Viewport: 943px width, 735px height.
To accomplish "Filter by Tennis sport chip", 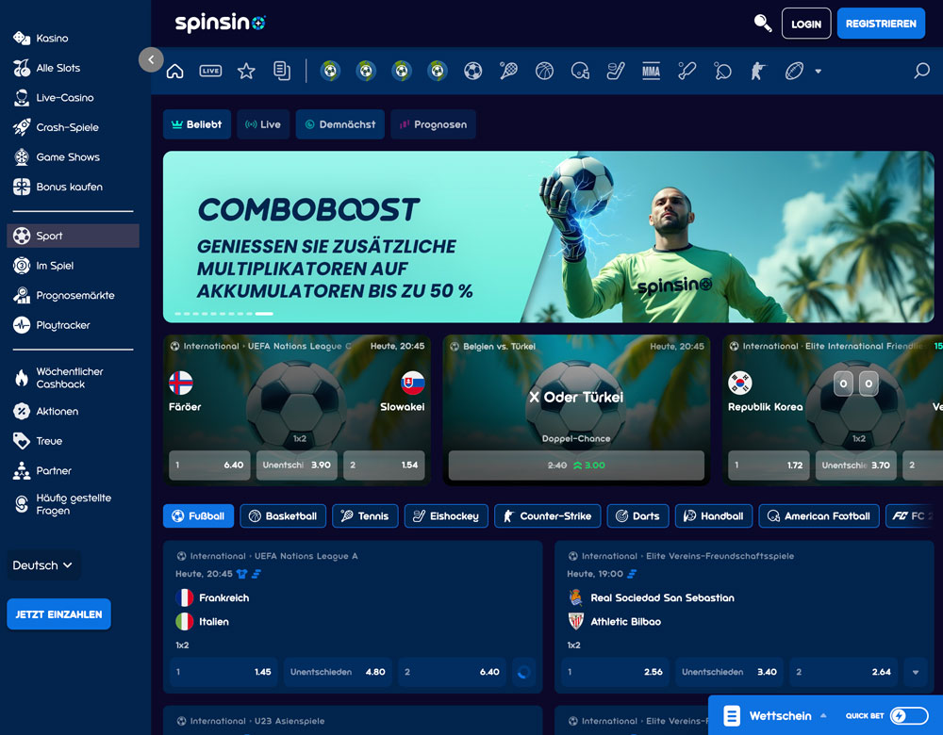I will pyautogui.click(x=365, y=515).
